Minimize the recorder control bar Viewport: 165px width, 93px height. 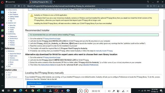[x=127, y=91]
